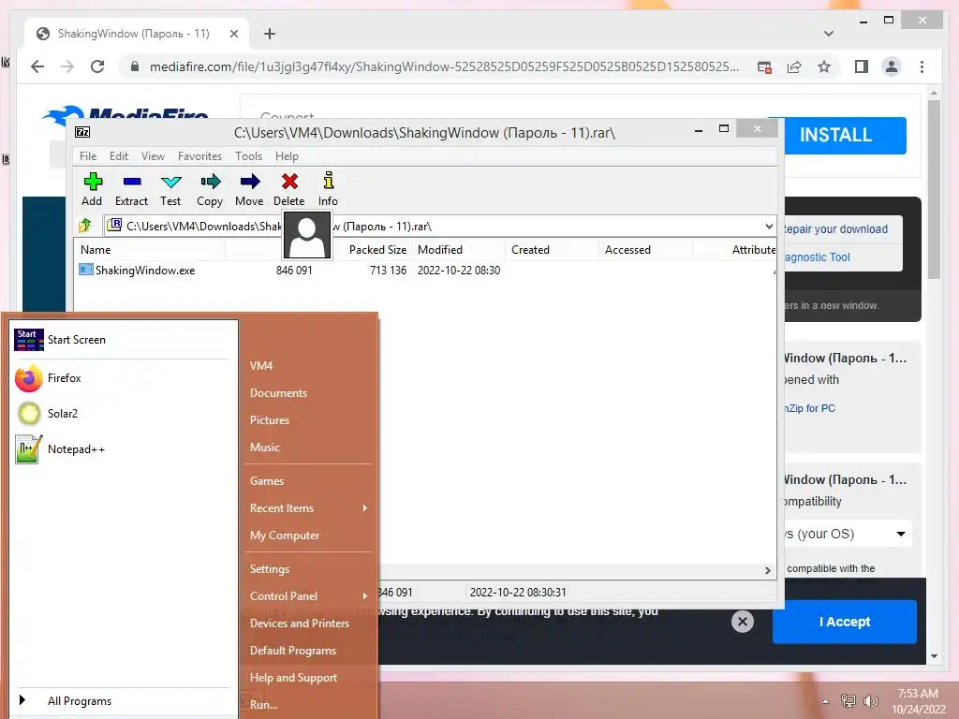Image resolution: width=959 pixels, height=719 pixels.
Task: Run the Test tool in 7-Zip
Action: click(x=170, y=189)
